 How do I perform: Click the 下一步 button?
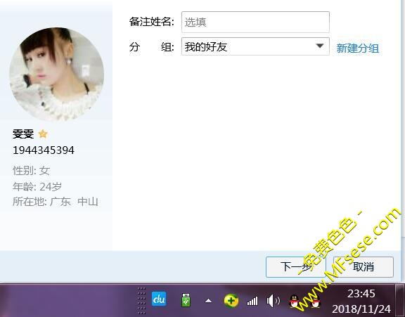tap(296, 267)
